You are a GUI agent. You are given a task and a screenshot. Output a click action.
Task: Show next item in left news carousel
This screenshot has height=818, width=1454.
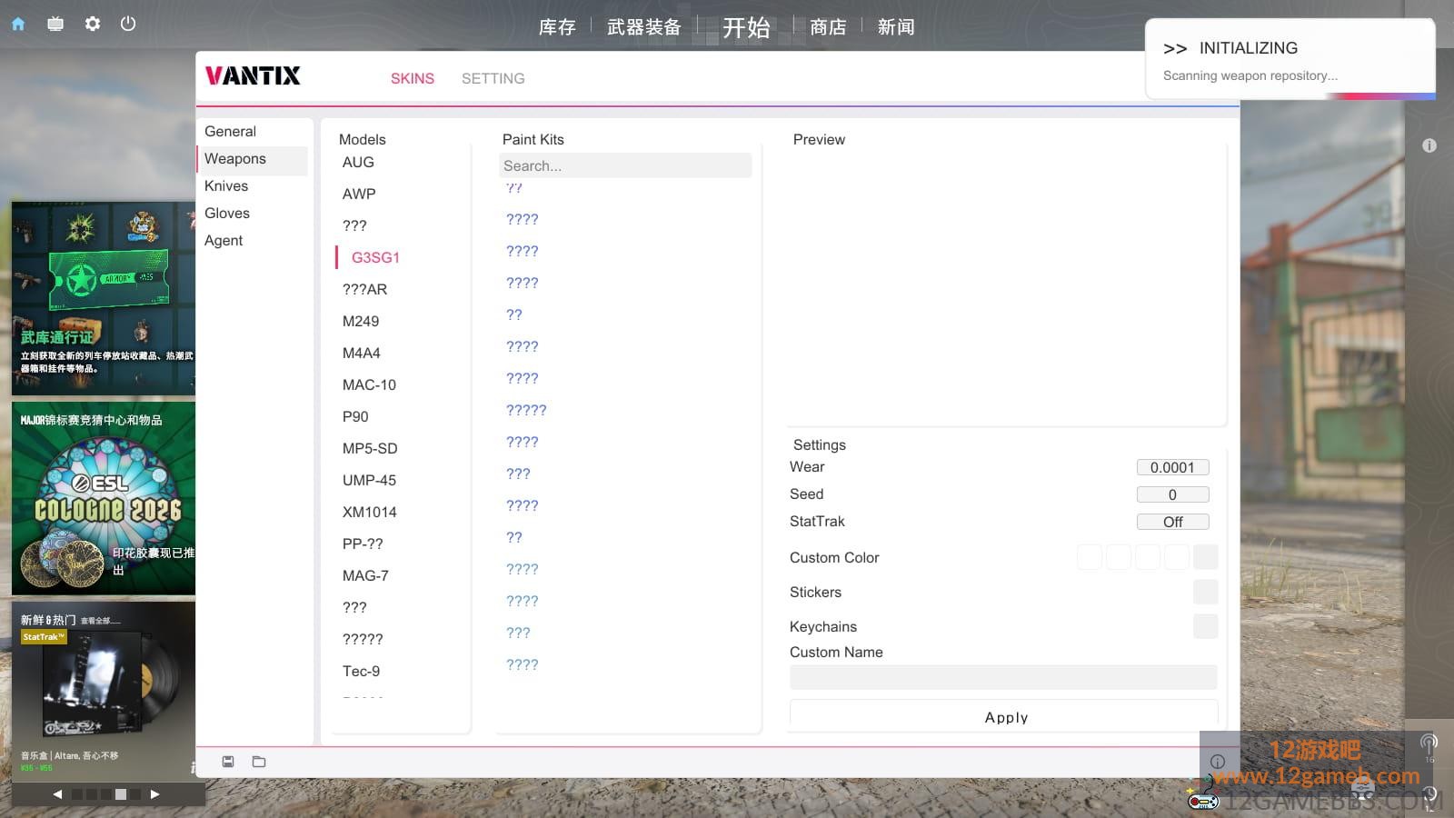154,794
